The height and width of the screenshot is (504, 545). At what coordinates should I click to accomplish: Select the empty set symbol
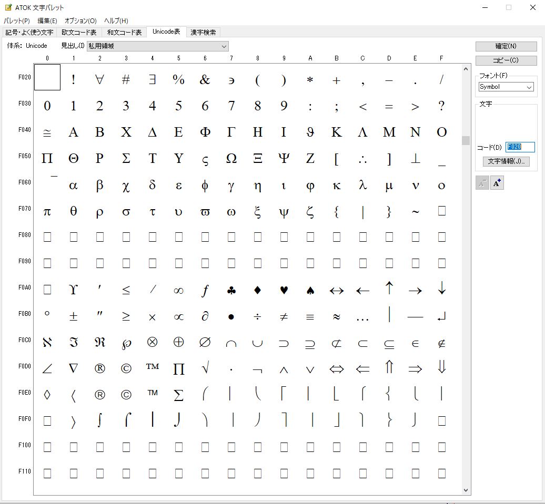pyautogui.click(x=205, y=342)
